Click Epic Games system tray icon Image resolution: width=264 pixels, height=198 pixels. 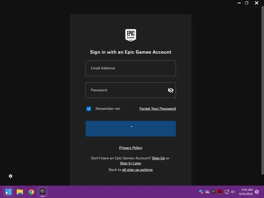[213, 192]
